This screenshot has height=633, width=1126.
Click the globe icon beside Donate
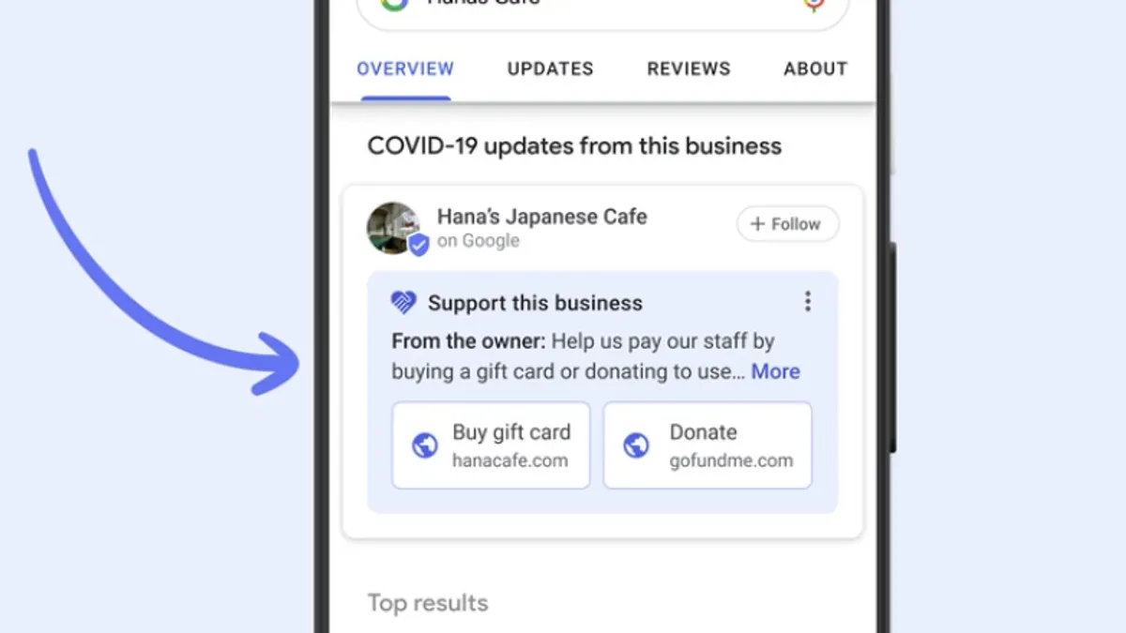coord(636,445)
